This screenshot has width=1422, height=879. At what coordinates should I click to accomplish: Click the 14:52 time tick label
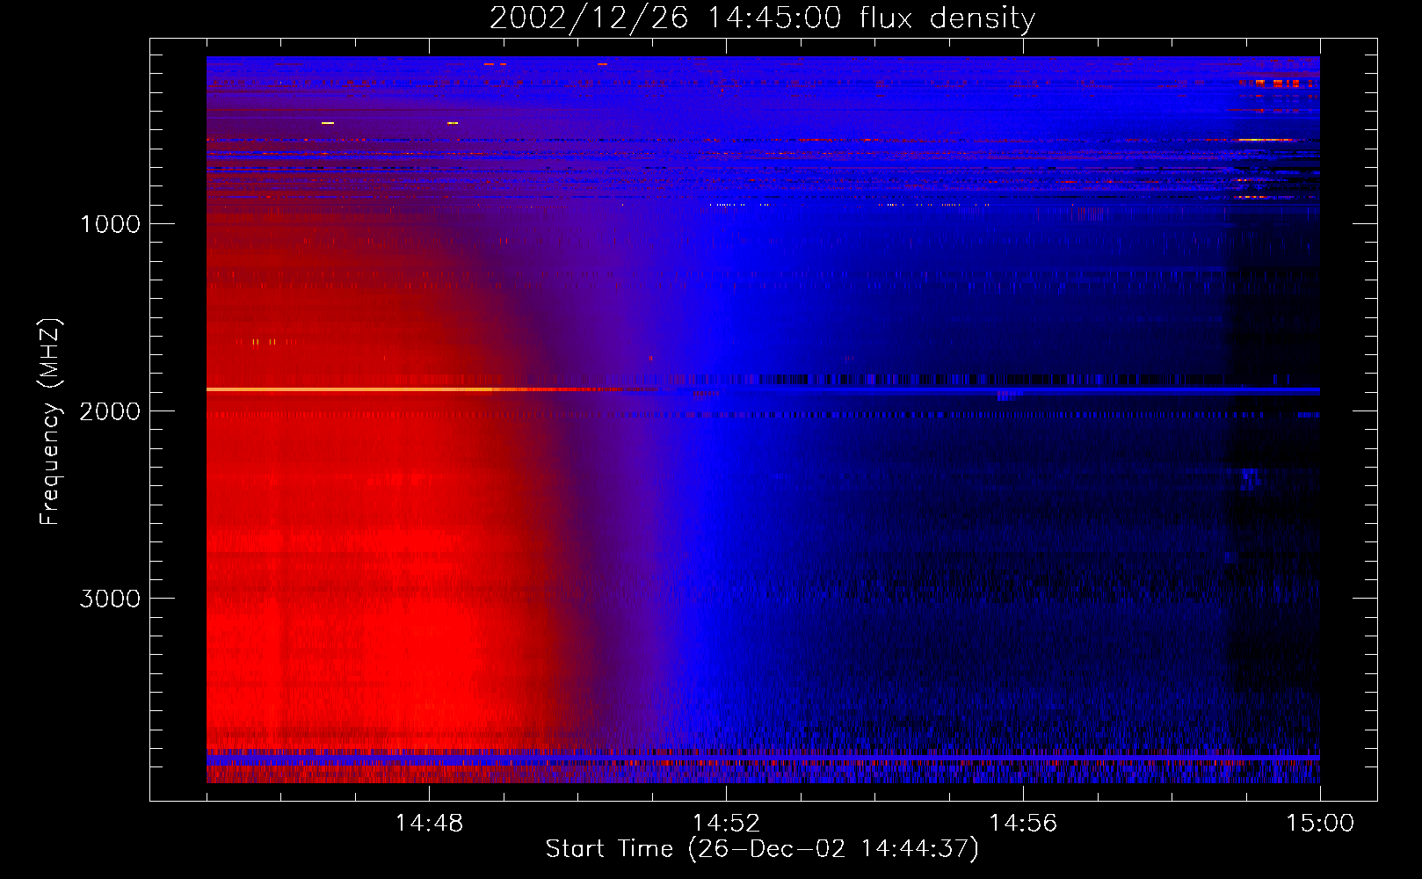(726, 824)
